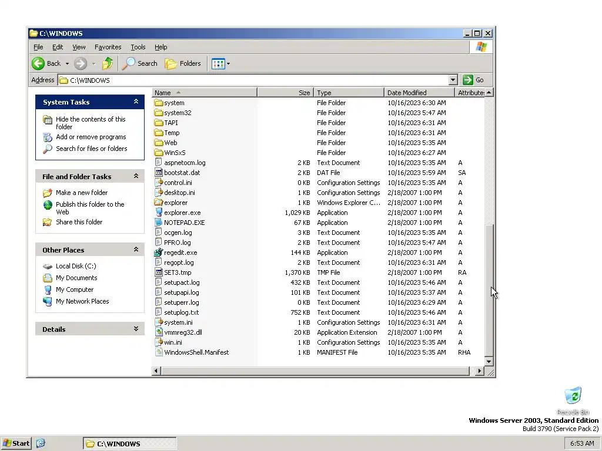Collapse the File and Folder Tasks panel
The height and width of the screenshot is (451, 602).
[136, 176]
